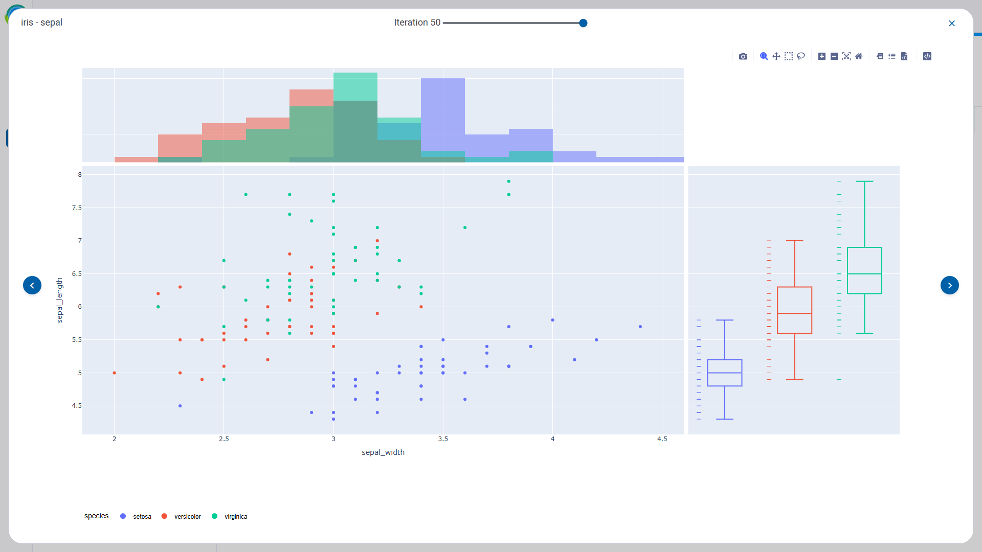Download the plot as a PNG image
Viewport: 982px width, 552px height.
743,56
